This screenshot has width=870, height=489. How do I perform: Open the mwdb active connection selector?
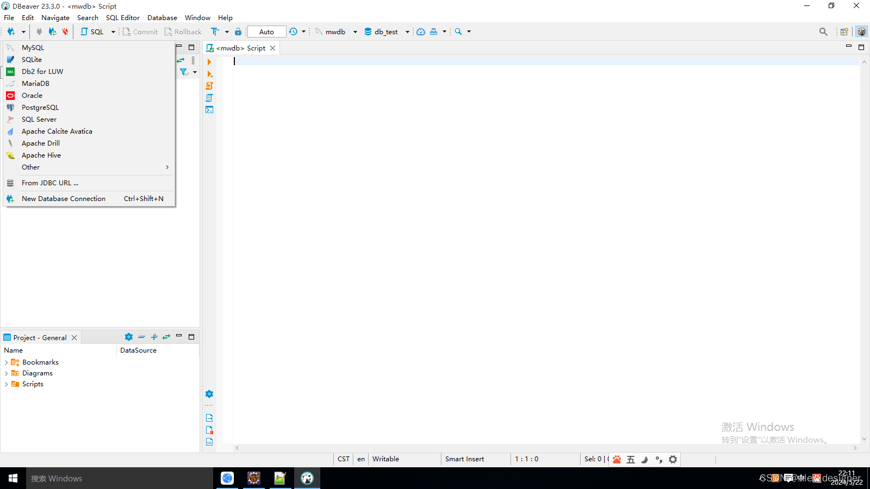(337, 32)
